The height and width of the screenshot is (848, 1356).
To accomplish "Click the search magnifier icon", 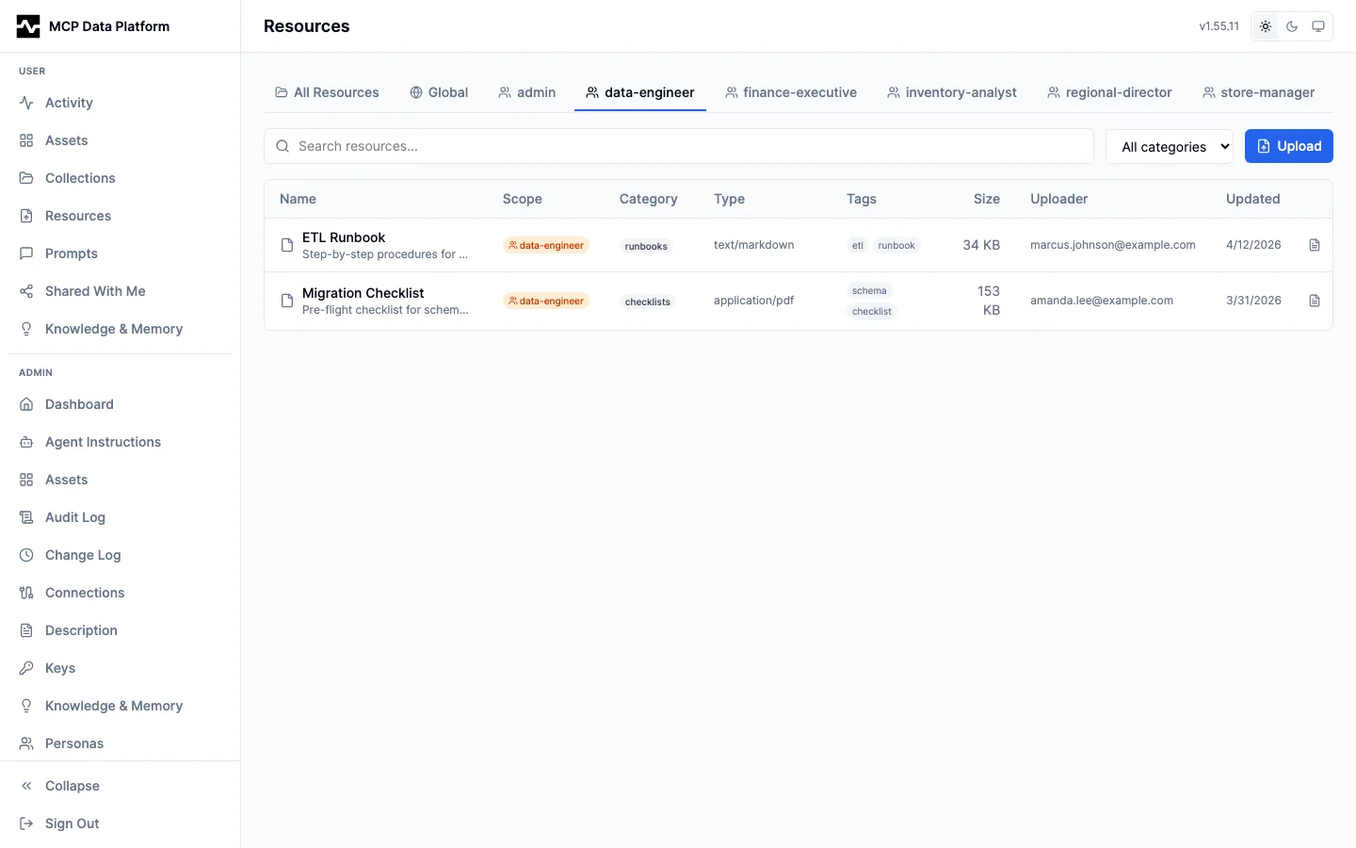I will 282,146.
